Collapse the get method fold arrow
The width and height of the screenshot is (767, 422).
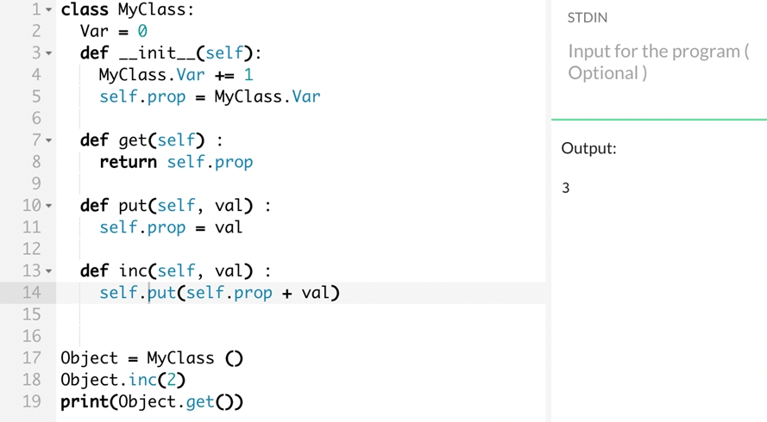point(48,140)
